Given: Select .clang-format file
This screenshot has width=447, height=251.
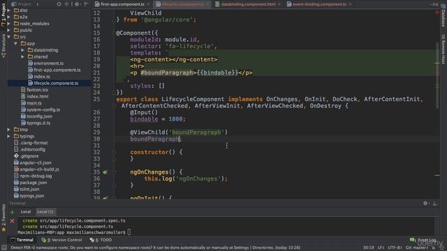Looking at the screenshot, I should 31,142.
